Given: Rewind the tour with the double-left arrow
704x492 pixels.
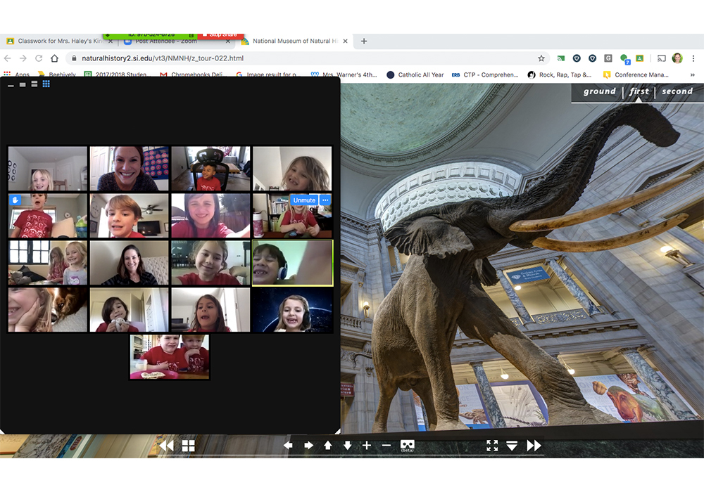Looking at the screenshot, I should [x=167, y=446].
